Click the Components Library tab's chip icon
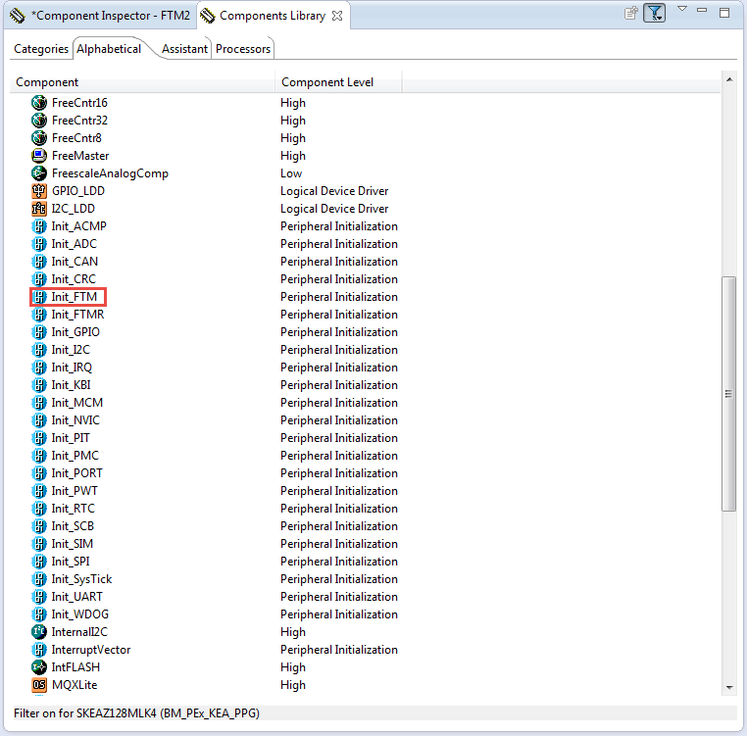Screen dimensions: 747x736 pos(207,16)
